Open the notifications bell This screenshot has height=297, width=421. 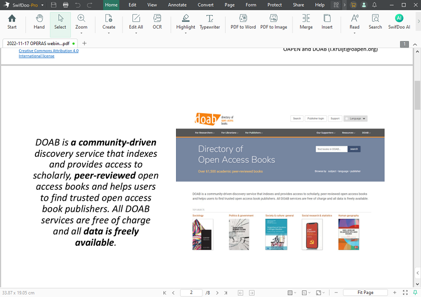click(x=374, y=5)
